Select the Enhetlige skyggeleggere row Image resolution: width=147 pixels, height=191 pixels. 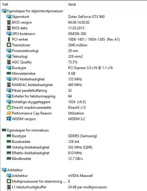[x=73, y=102]
